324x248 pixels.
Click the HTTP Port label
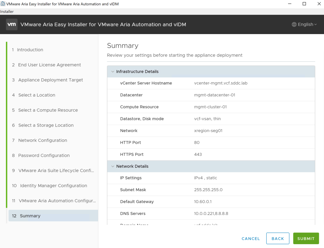[130, 143]
